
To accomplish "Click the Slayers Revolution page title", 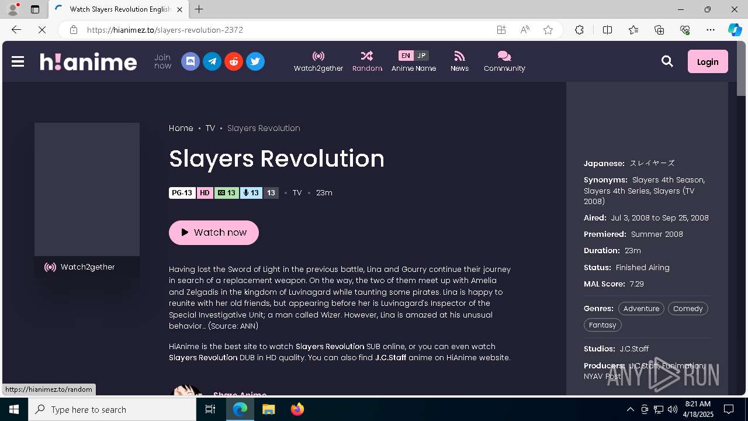I will [x=277, y=158].
